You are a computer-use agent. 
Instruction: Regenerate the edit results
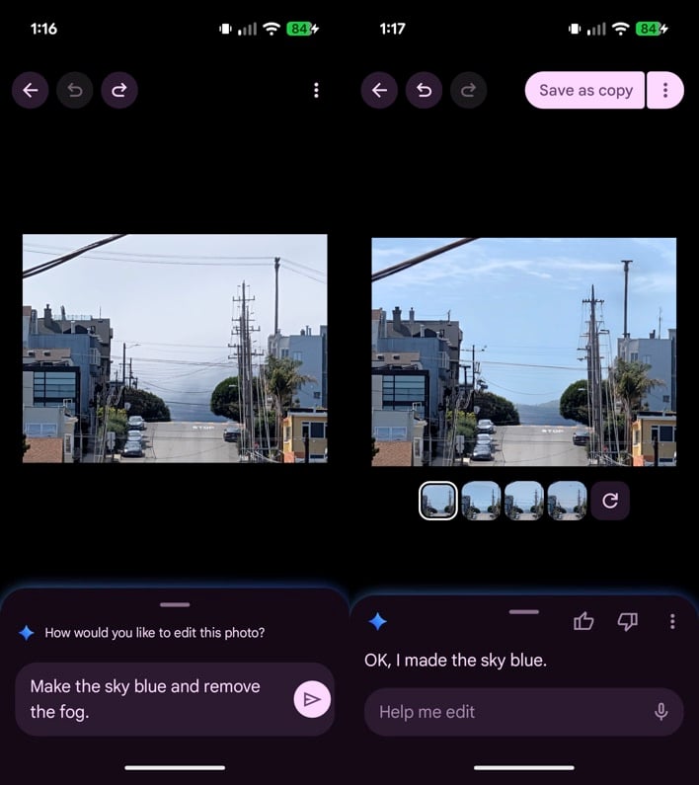coord(610,501)
